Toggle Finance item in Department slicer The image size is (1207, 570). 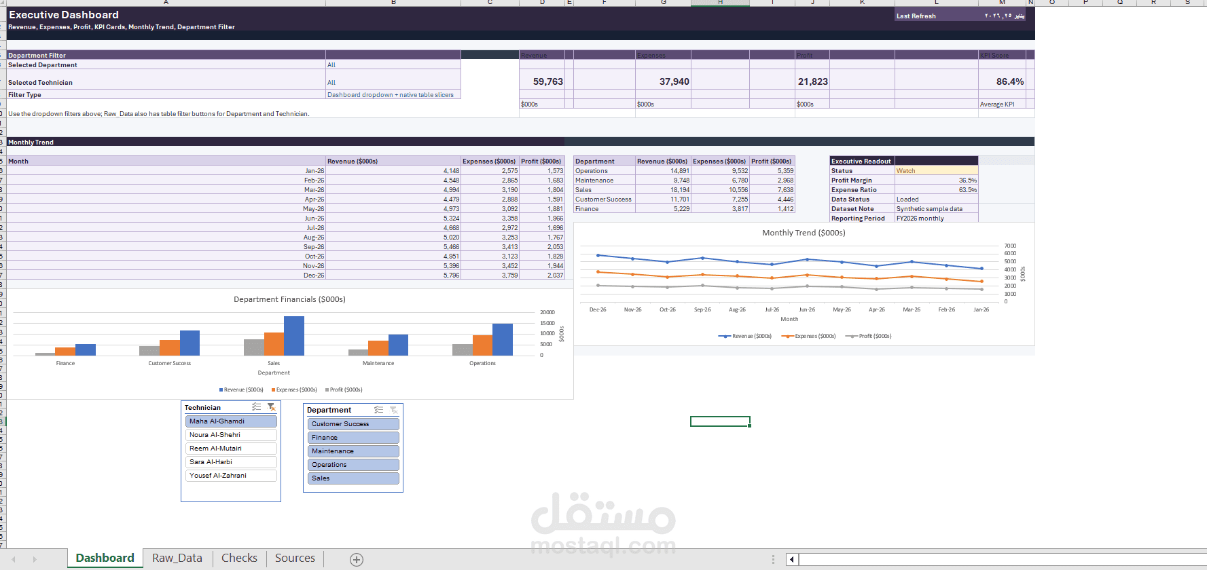coord(353,438)
